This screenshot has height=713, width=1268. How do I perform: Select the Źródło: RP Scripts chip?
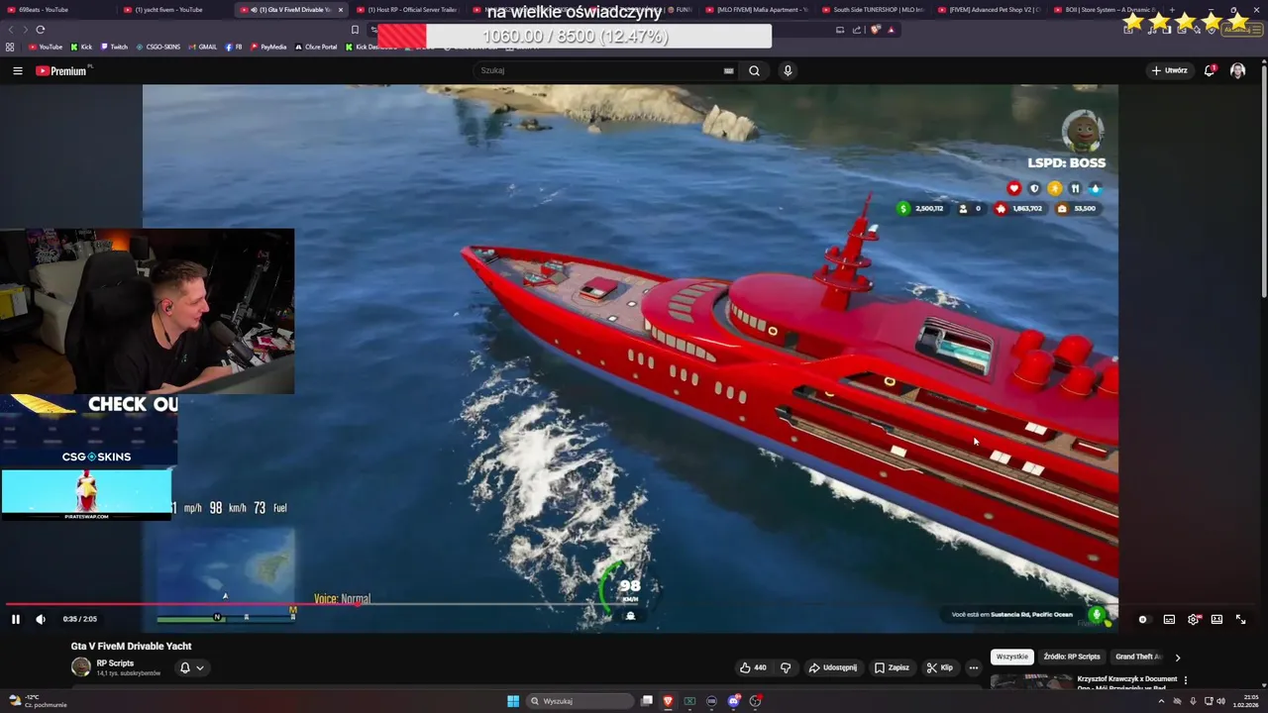click(1072, 657)
